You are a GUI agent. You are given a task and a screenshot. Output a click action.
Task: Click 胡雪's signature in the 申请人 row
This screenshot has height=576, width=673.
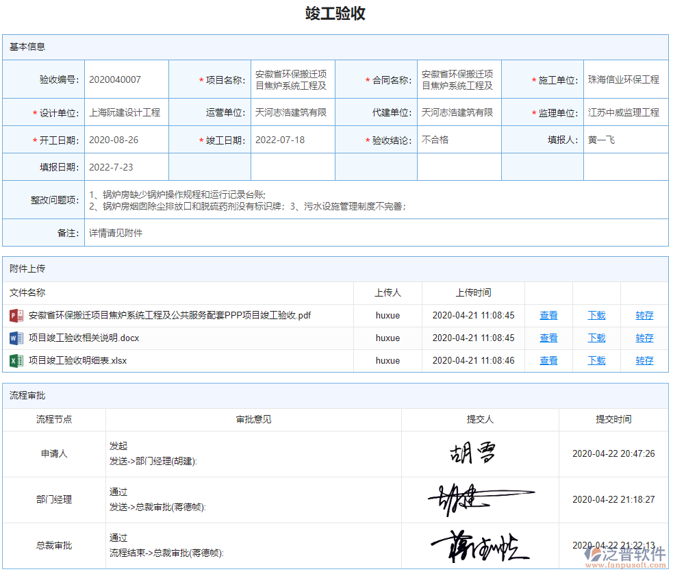coord(472,453)
